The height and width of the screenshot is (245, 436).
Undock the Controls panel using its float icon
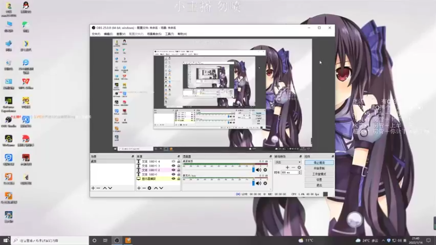coord(332,157)
